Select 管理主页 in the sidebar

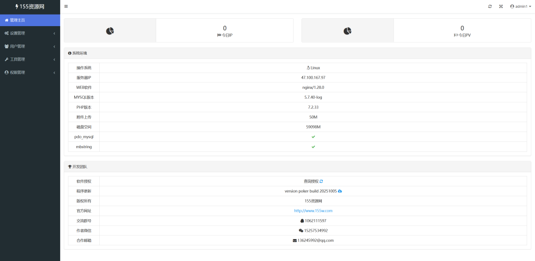point(18,20)
